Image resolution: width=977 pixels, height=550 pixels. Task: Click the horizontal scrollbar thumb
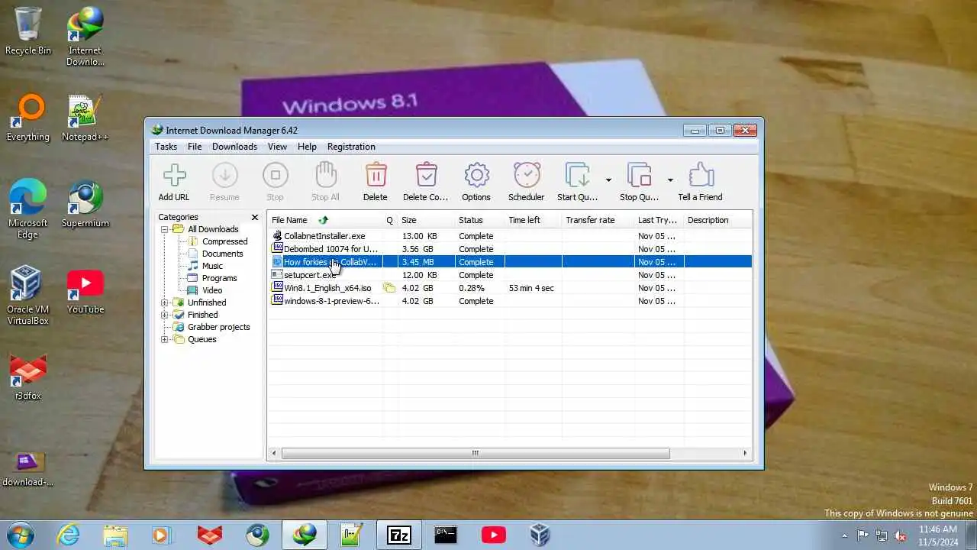[x=476, y=453]
